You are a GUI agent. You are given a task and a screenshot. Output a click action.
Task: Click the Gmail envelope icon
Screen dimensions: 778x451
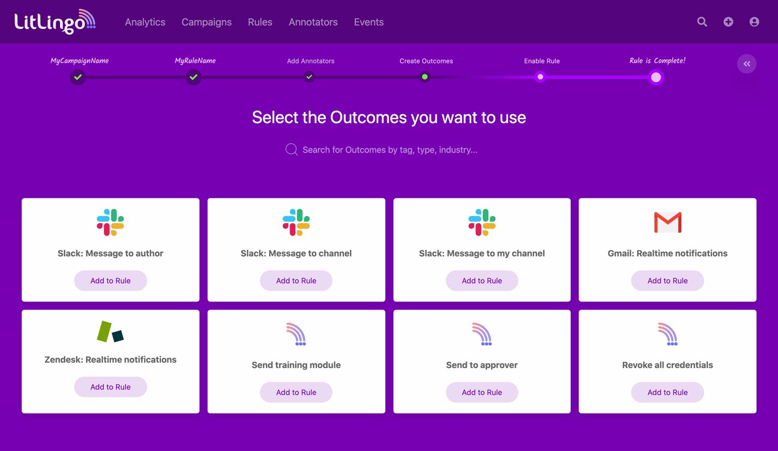point(667,222)
